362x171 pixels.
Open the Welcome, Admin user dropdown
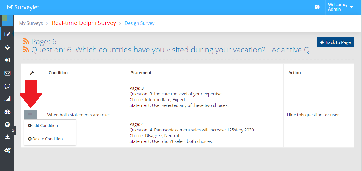pyautogui.click(x=340, y=7)
